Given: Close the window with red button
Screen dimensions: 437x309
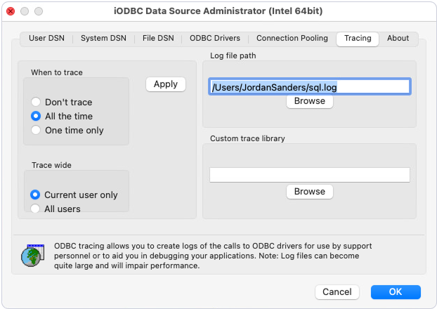Looking at the screenshot, I should [x=11, y=11].
